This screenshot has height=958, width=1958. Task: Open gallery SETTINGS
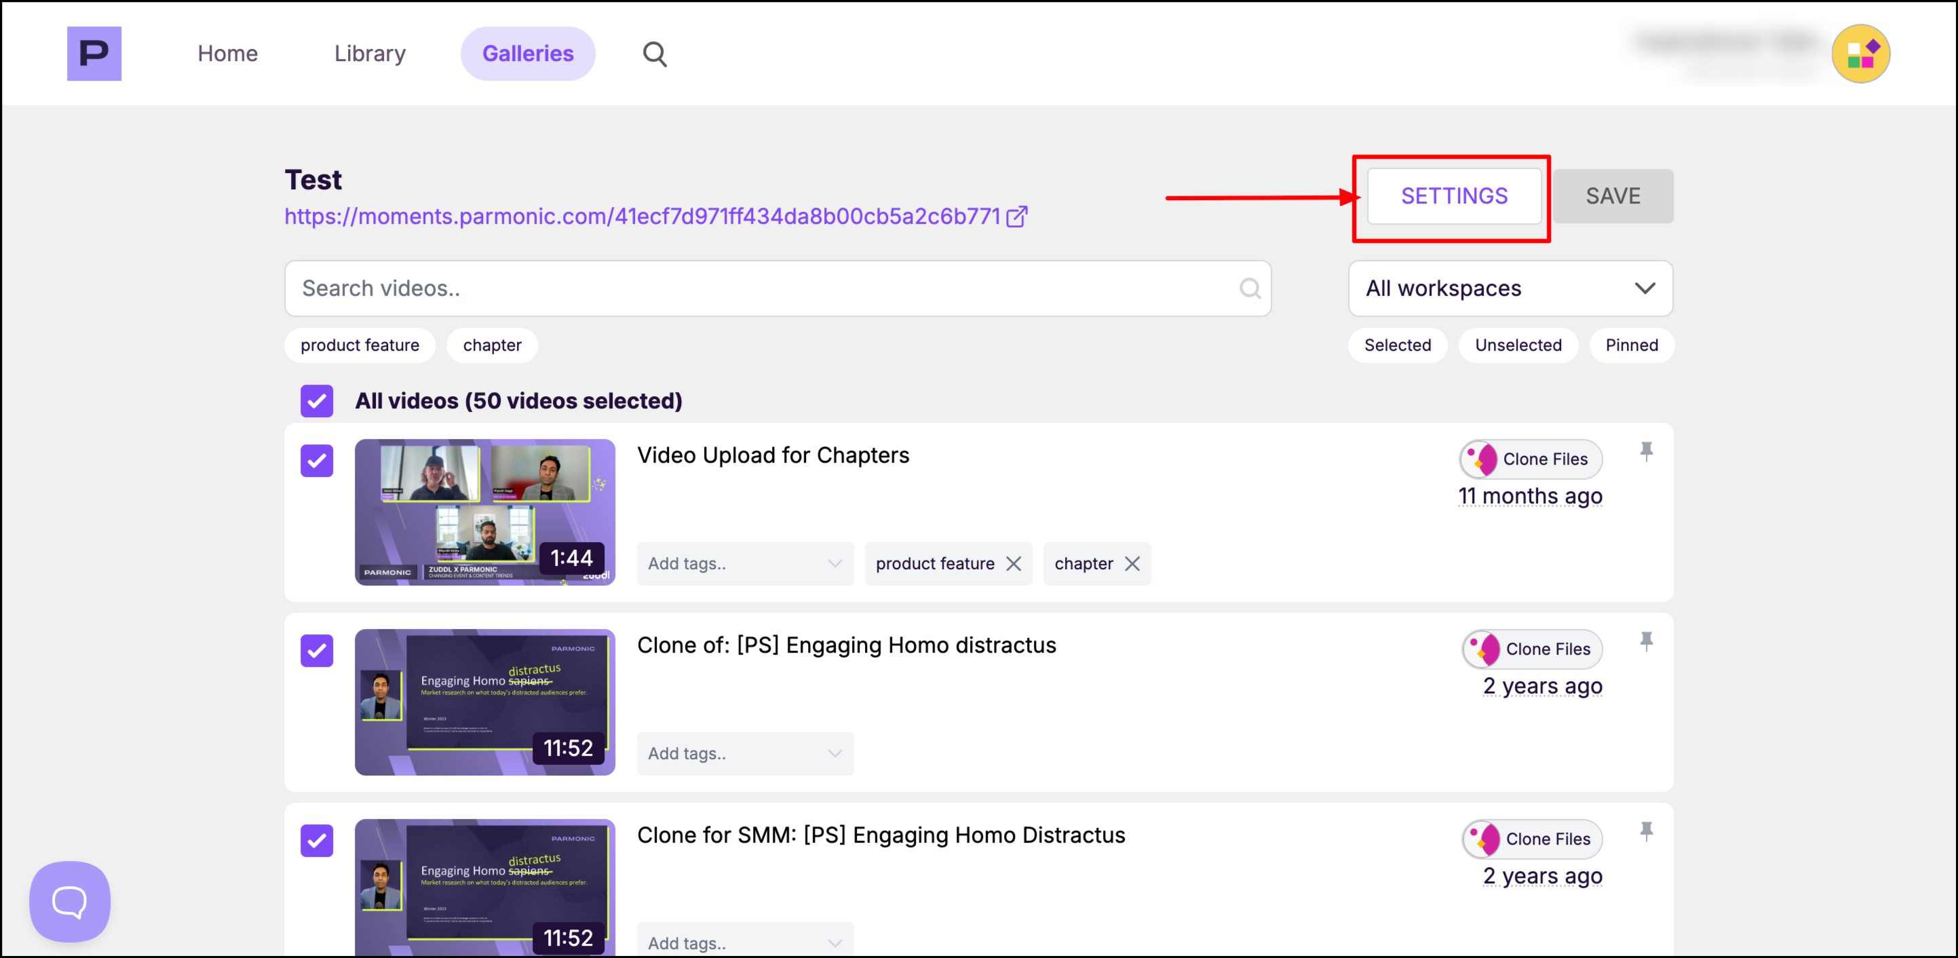click(1453, 196)
